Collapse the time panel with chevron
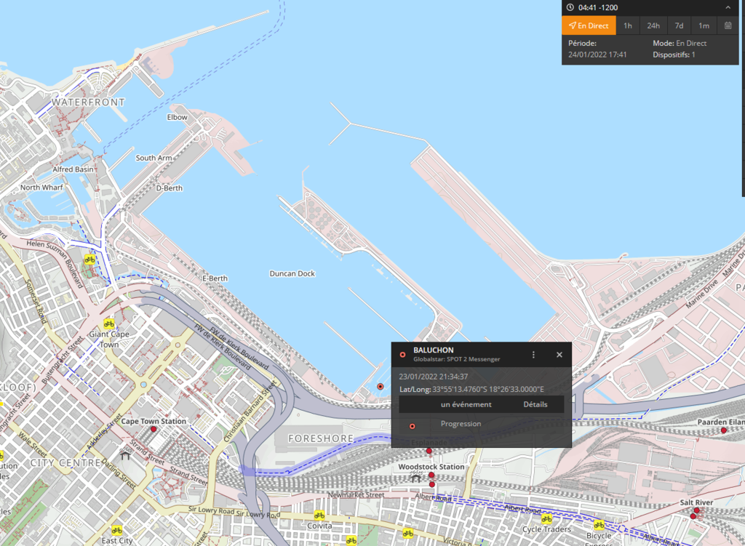The width and height of the screenshot is (745, 546). 728,7
